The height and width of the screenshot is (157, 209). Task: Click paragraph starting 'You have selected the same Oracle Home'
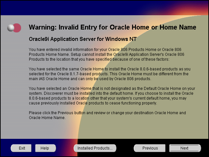tap(110, 74)
